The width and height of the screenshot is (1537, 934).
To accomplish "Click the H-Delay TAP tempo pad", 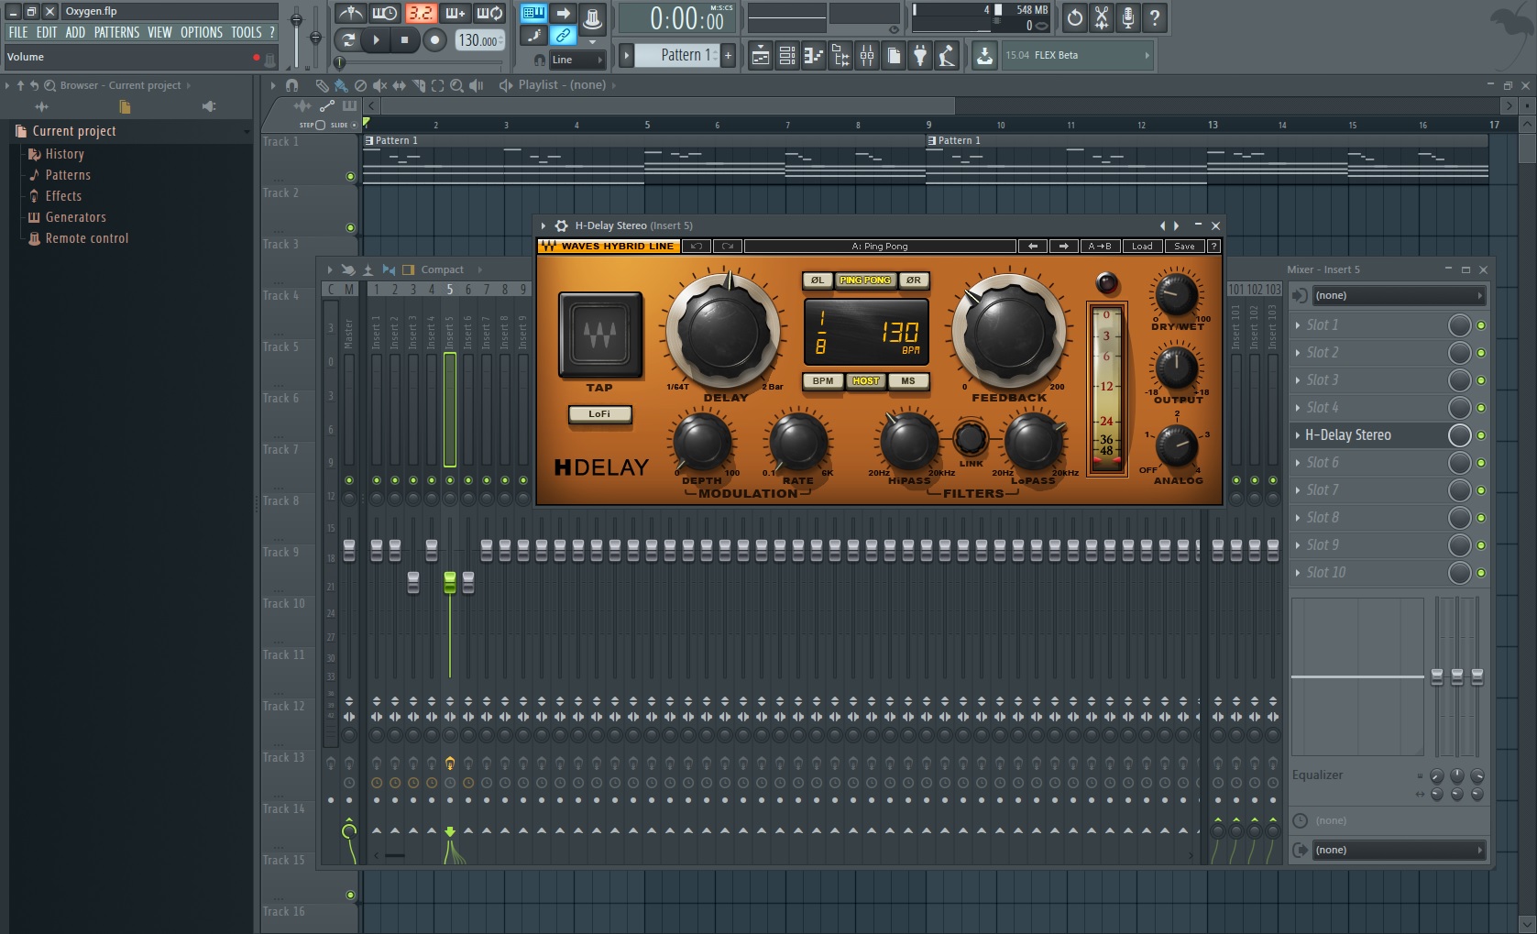I will (x=600, y=335).
